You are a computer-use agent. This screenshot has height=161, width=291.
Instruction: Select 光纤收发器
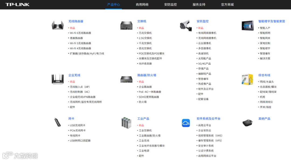pos(145,63)
